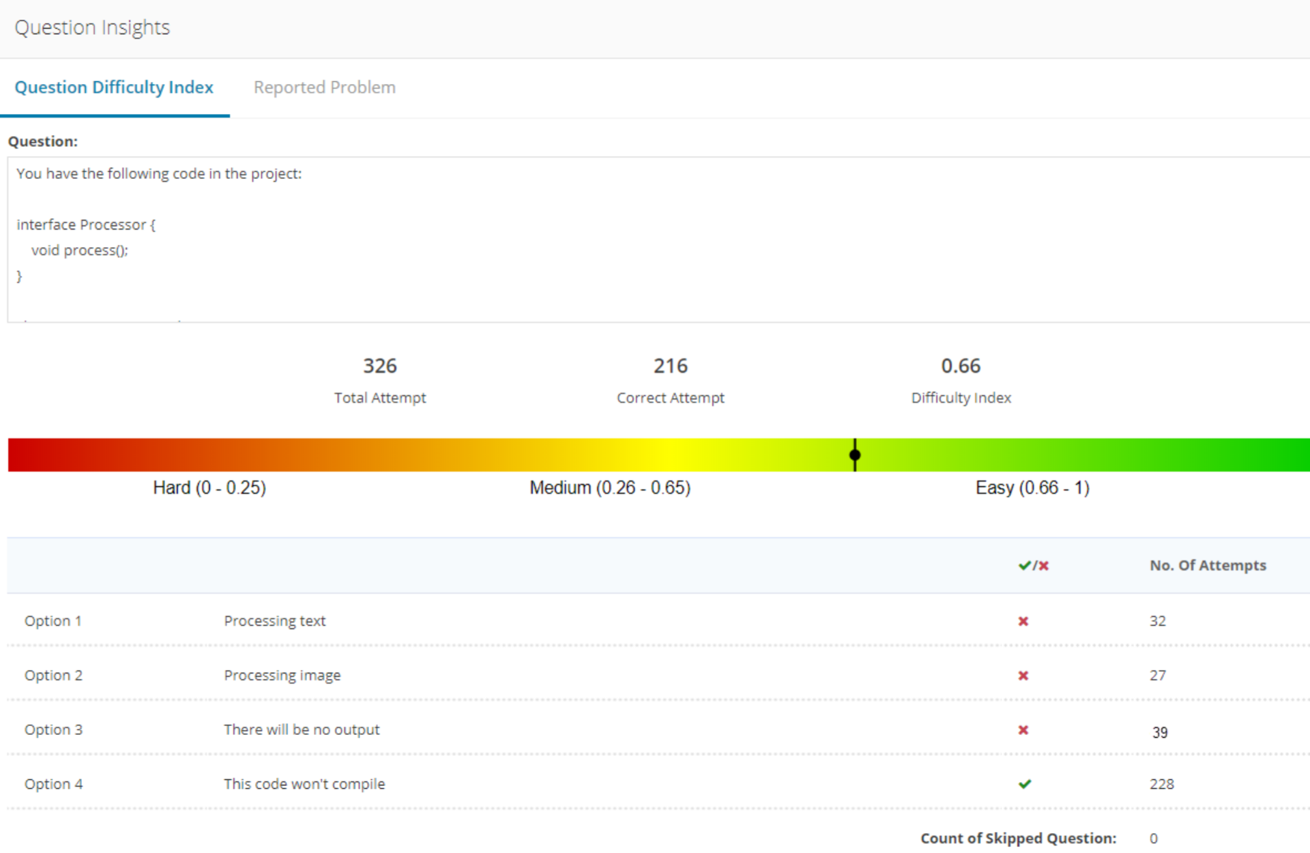Click the 326 Total Attempt value
The image size is (1310, 853).
(x=379, y=366)
